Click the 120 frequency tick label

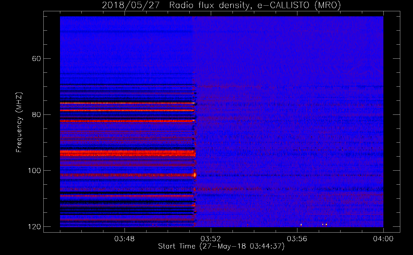click(34, 227)
